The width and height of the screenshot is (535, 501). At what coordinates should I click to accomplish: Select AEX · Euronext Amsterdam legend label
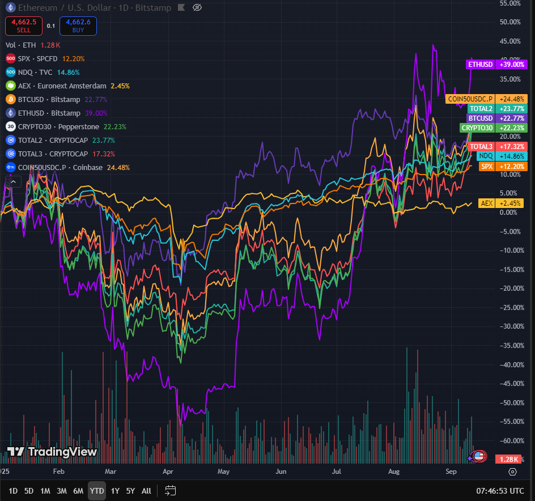[x=62, y=86]
